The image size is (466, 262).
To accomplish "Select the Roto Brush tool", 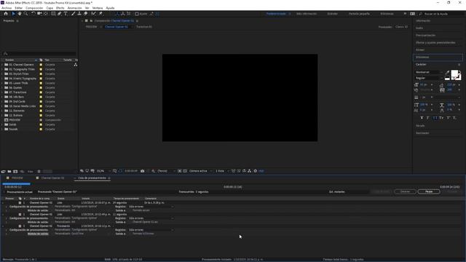I will 94,14.
